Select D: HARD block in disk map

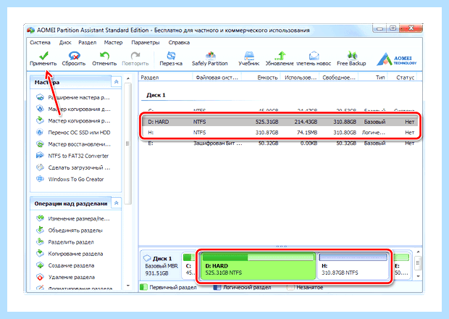click(x=258, y=266)
